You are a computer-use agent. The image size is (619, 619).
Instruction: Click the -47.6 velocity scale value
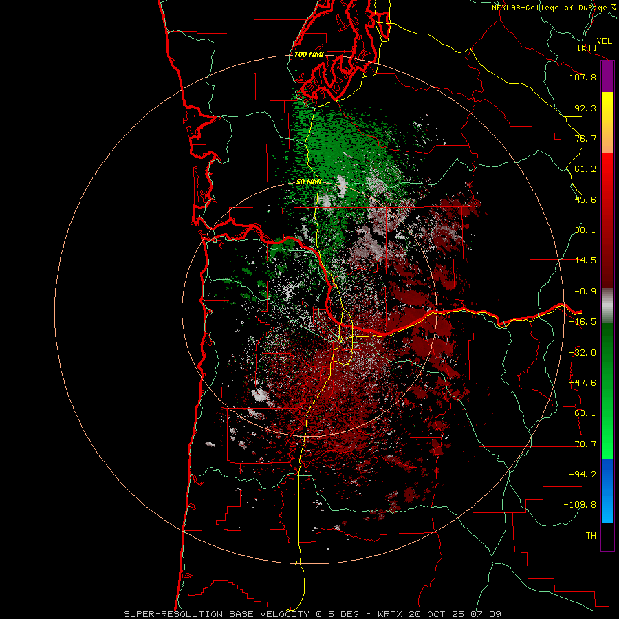tap(583, 383)
